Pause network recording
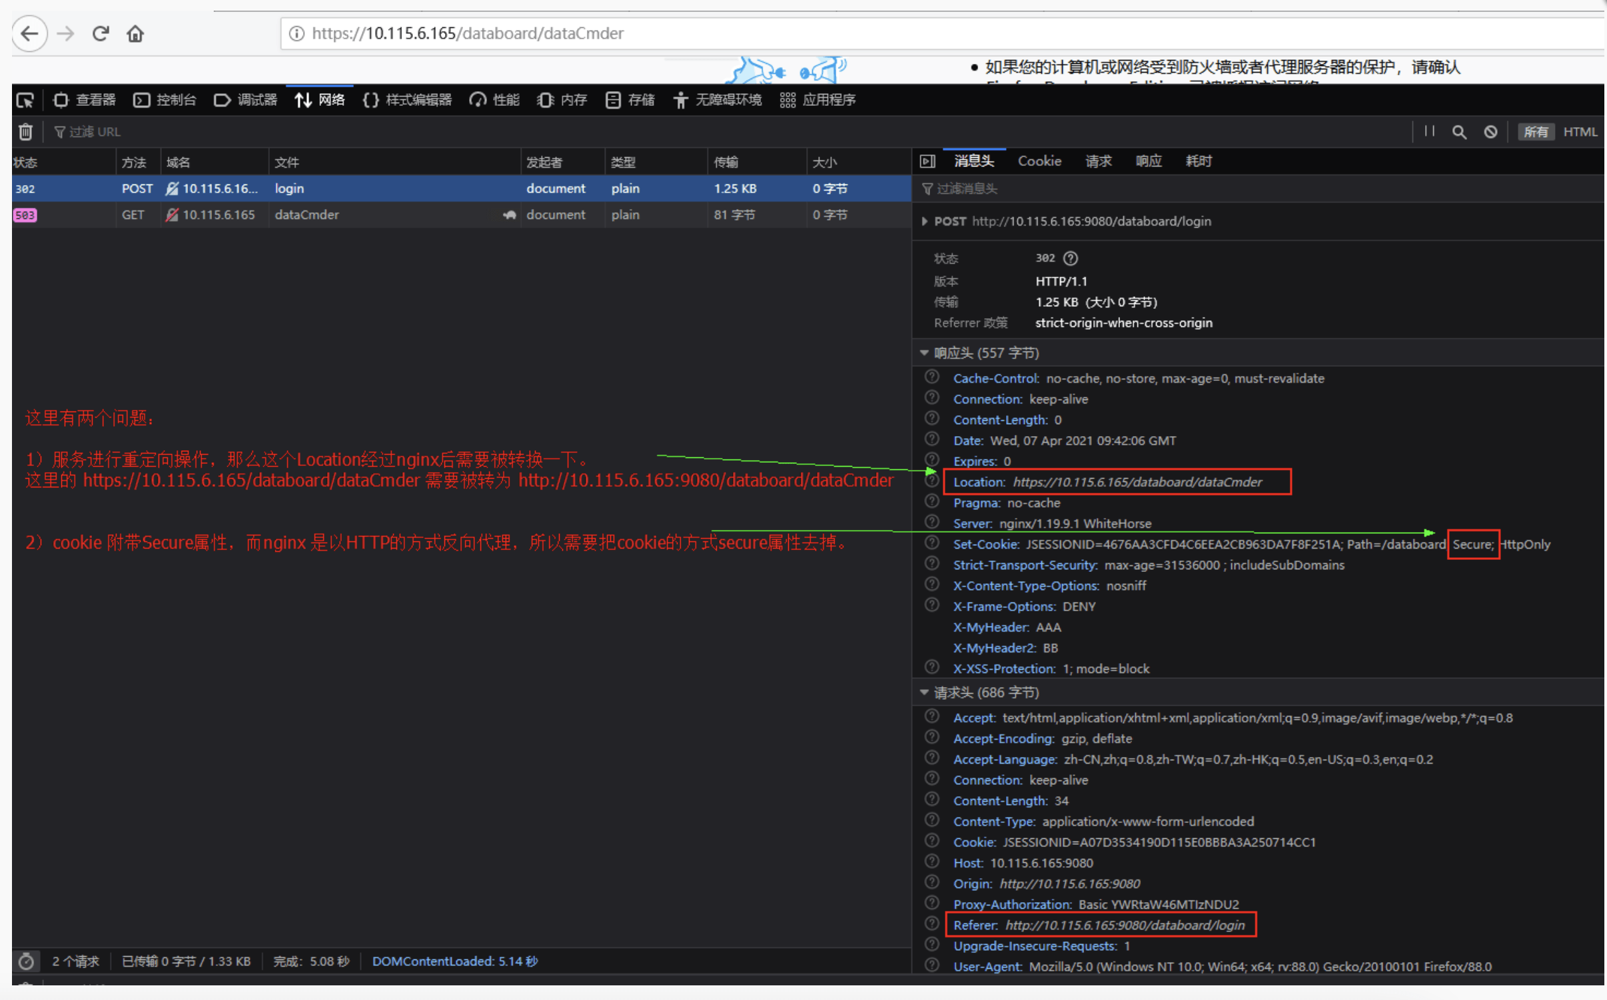Screen dimensions: 1607x1000 click(1429, 131)
